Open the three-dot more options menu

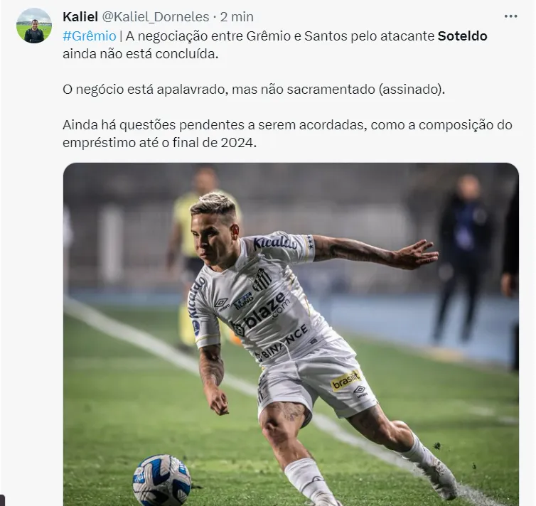pos(510,16)
